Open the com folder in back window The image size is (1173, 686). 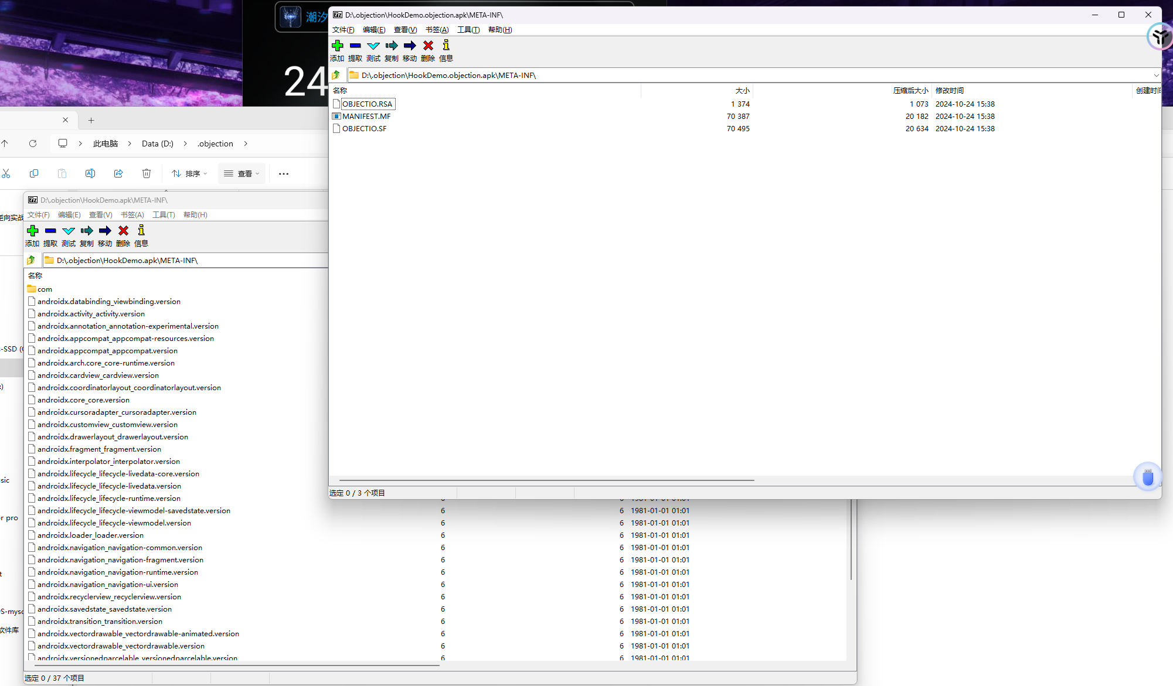pos(45,289)
